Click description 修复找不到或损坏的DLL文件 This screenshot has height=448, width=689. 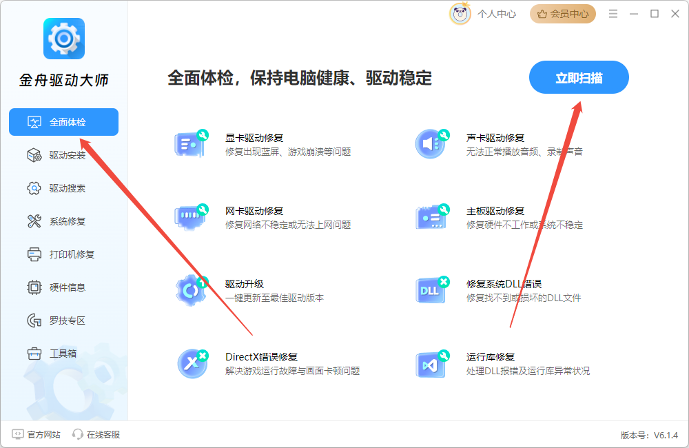524,298
